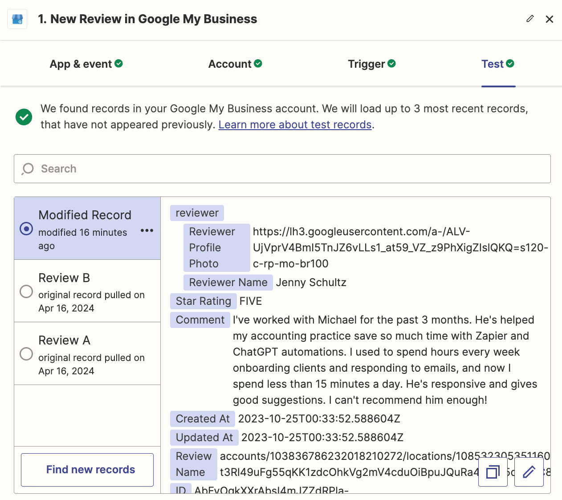
Task: Click the copy record icon button
Action: pyautogui.click(x=493, y=472)
